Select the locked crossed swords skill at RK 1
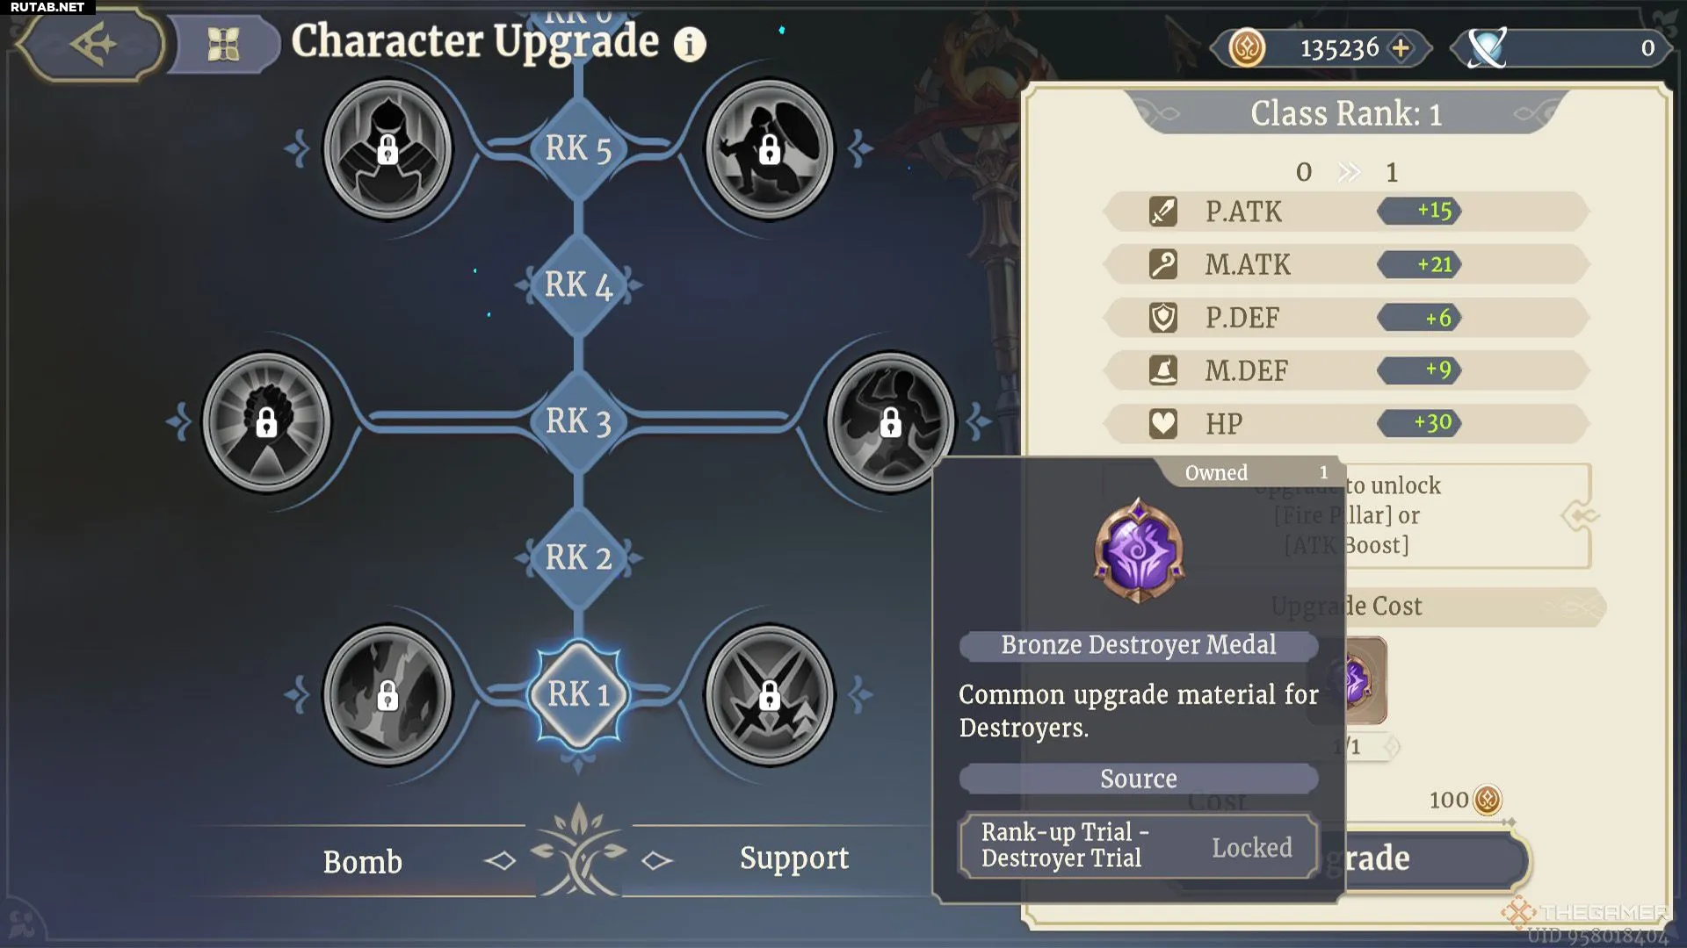 tap(770, 695)
